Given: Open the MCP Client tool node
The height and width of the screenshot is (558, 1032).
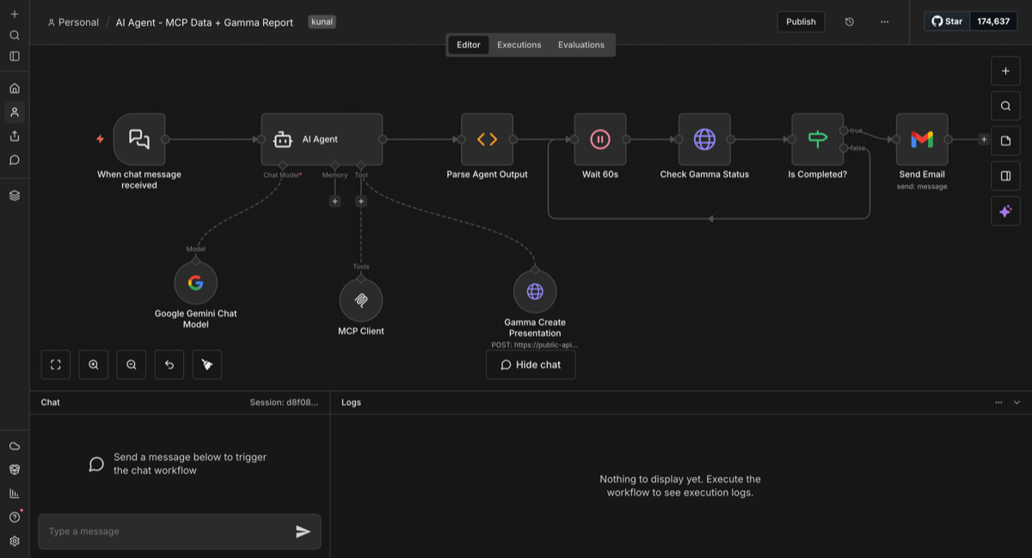Looking at the screenshot, I should [360, 300].
